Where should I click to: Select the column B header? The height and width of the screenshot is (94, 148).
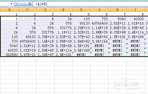[9, 10]
